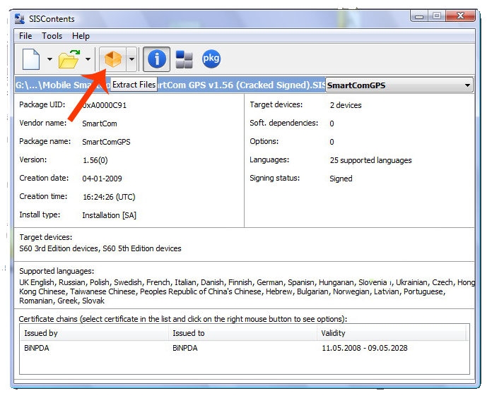Click the Package UID value 0xA0000C91
This screenshot has height=398, width=492.
click(x=104, y=105)
